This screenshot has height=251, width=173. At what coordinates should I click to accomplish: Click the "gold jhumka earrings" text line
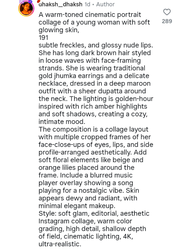pyautogui.click(x=94, y=76)
